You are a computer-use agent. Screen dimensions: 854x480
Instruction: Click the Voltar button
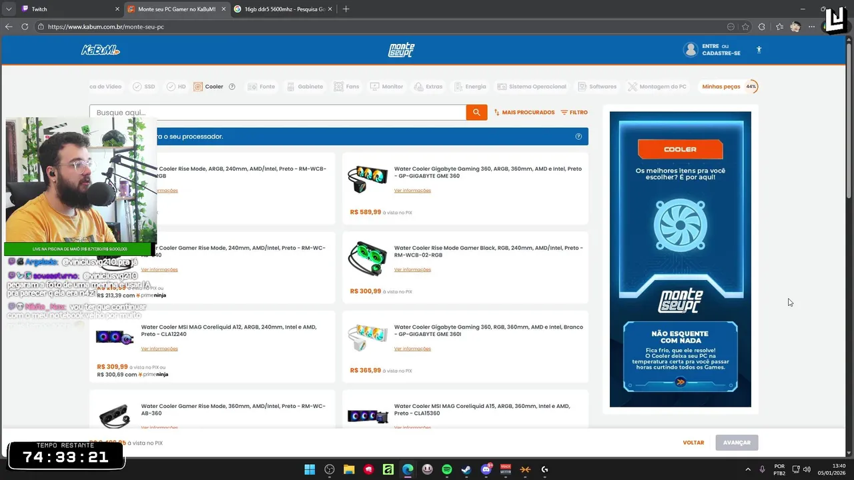click(693, 443)
